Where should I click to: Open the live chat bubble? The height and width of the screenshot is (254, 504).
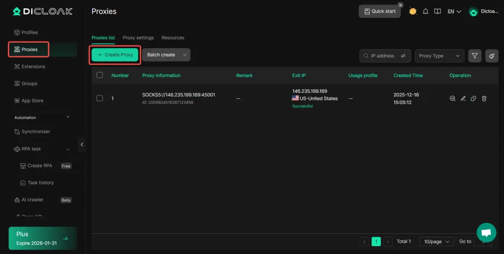[x=486, y=233]
